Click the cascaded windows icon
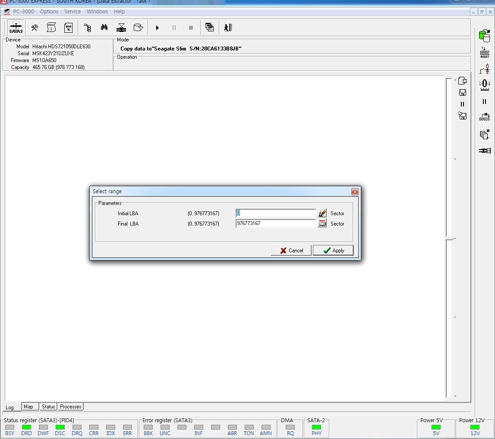Image resolution: width=495 pixels, height=439 pixels. click(x=209, y=28)
